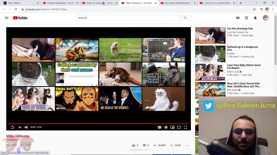Viewport: 277px width, 155px height.
Task: Save video to a playlist
Action: coord(176,146)
